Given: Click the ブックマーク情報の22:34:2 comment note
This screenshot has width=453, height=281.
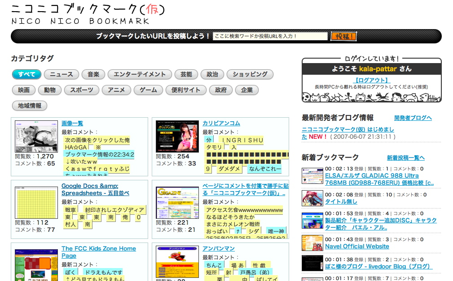Looking at the screenshot, I should (99, 155).
